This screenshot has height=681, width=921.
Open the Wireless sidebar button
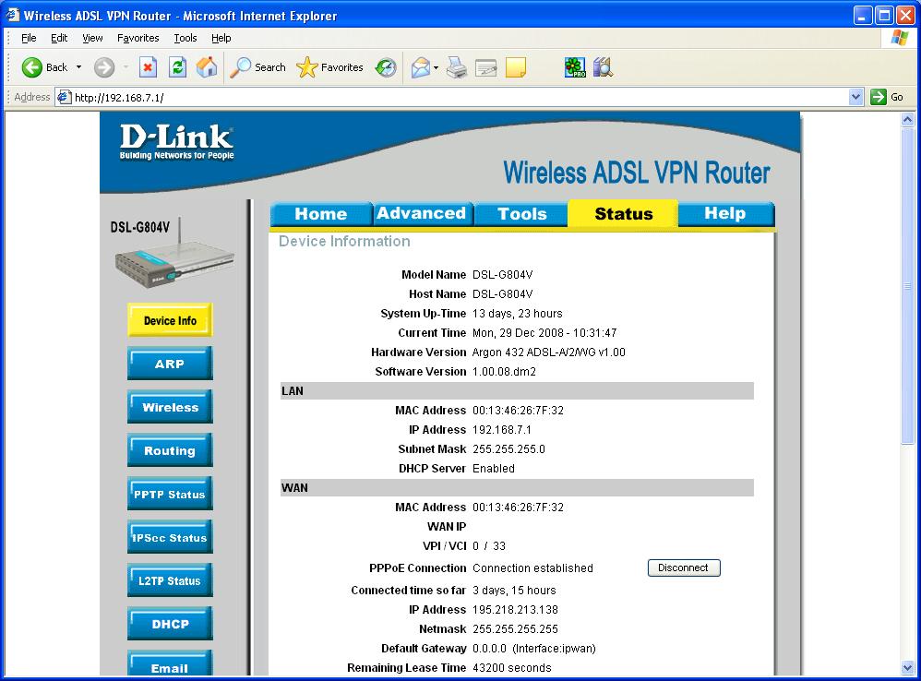pos(170,407)
